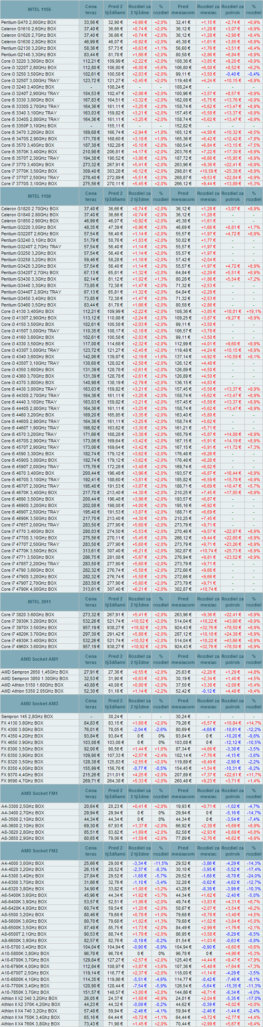Click A6-3600 2,1GHz BOX
This screenshot has height=1027, width=263.
[x=23, y=826]
